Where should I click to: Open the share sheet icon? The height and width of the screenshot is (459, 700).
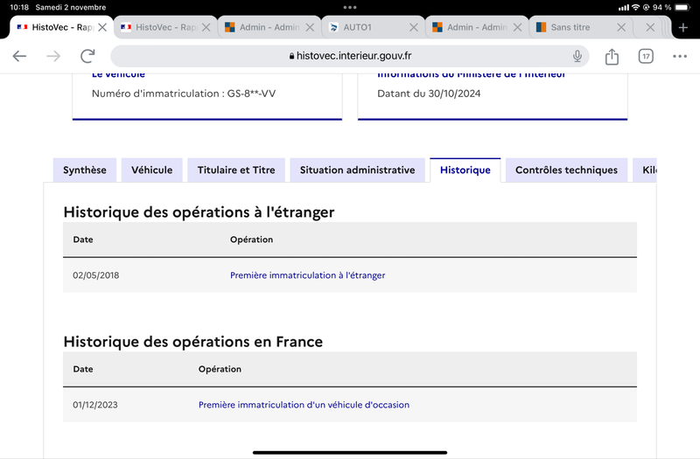point(612,56)
